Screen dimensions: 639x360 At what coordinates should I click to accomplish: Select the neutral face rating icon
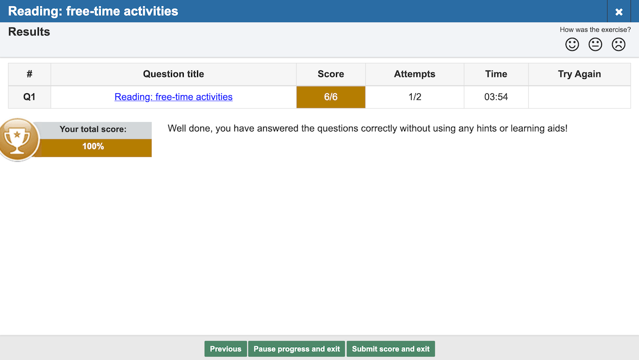click(x=595, y=44)
